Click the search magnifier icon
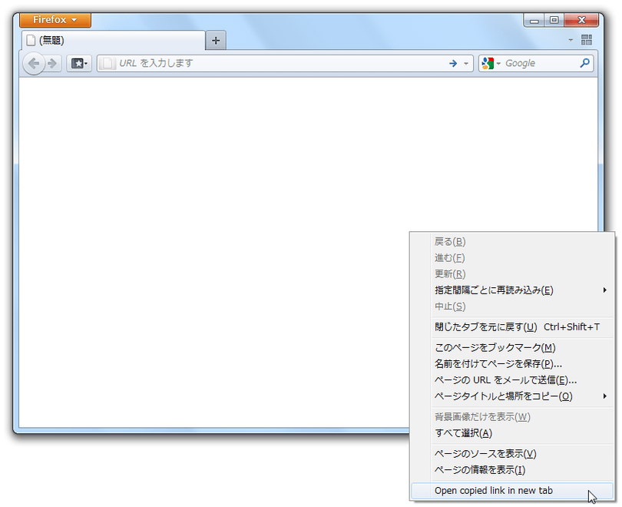The image size is (622, 507). point(584,63)
